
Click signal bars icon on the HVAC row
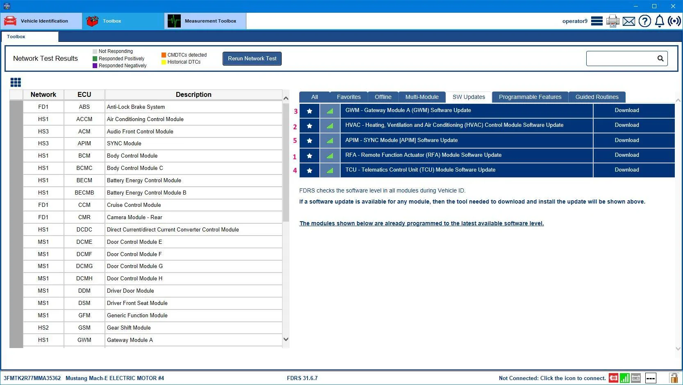click(x=330, y=126)
